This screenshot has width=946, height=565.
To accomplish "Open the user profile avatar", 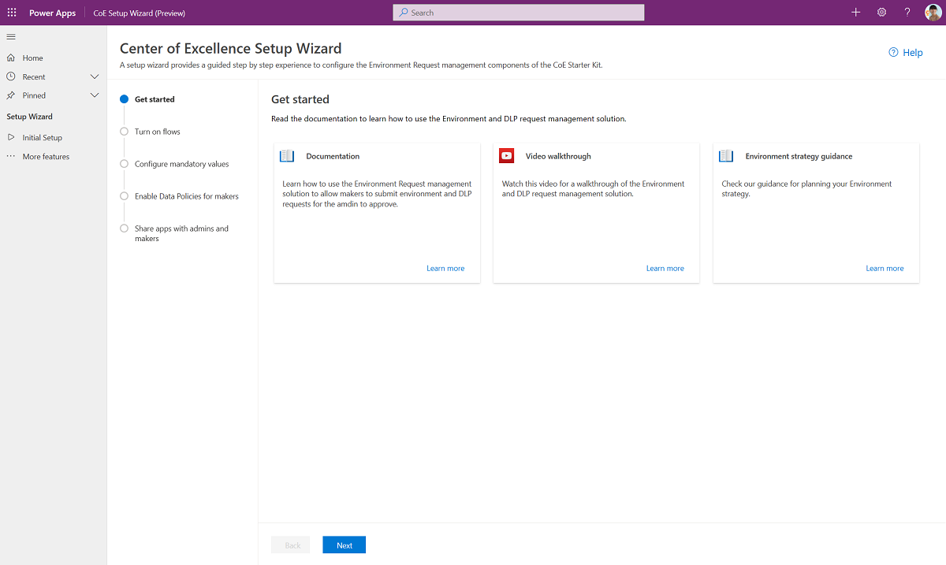I will click(x=933, y=13).
